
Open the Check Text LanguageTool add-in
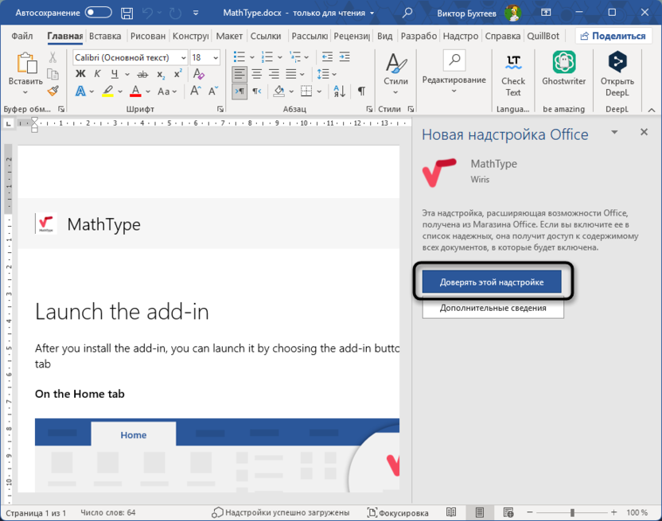coord(513,74)
